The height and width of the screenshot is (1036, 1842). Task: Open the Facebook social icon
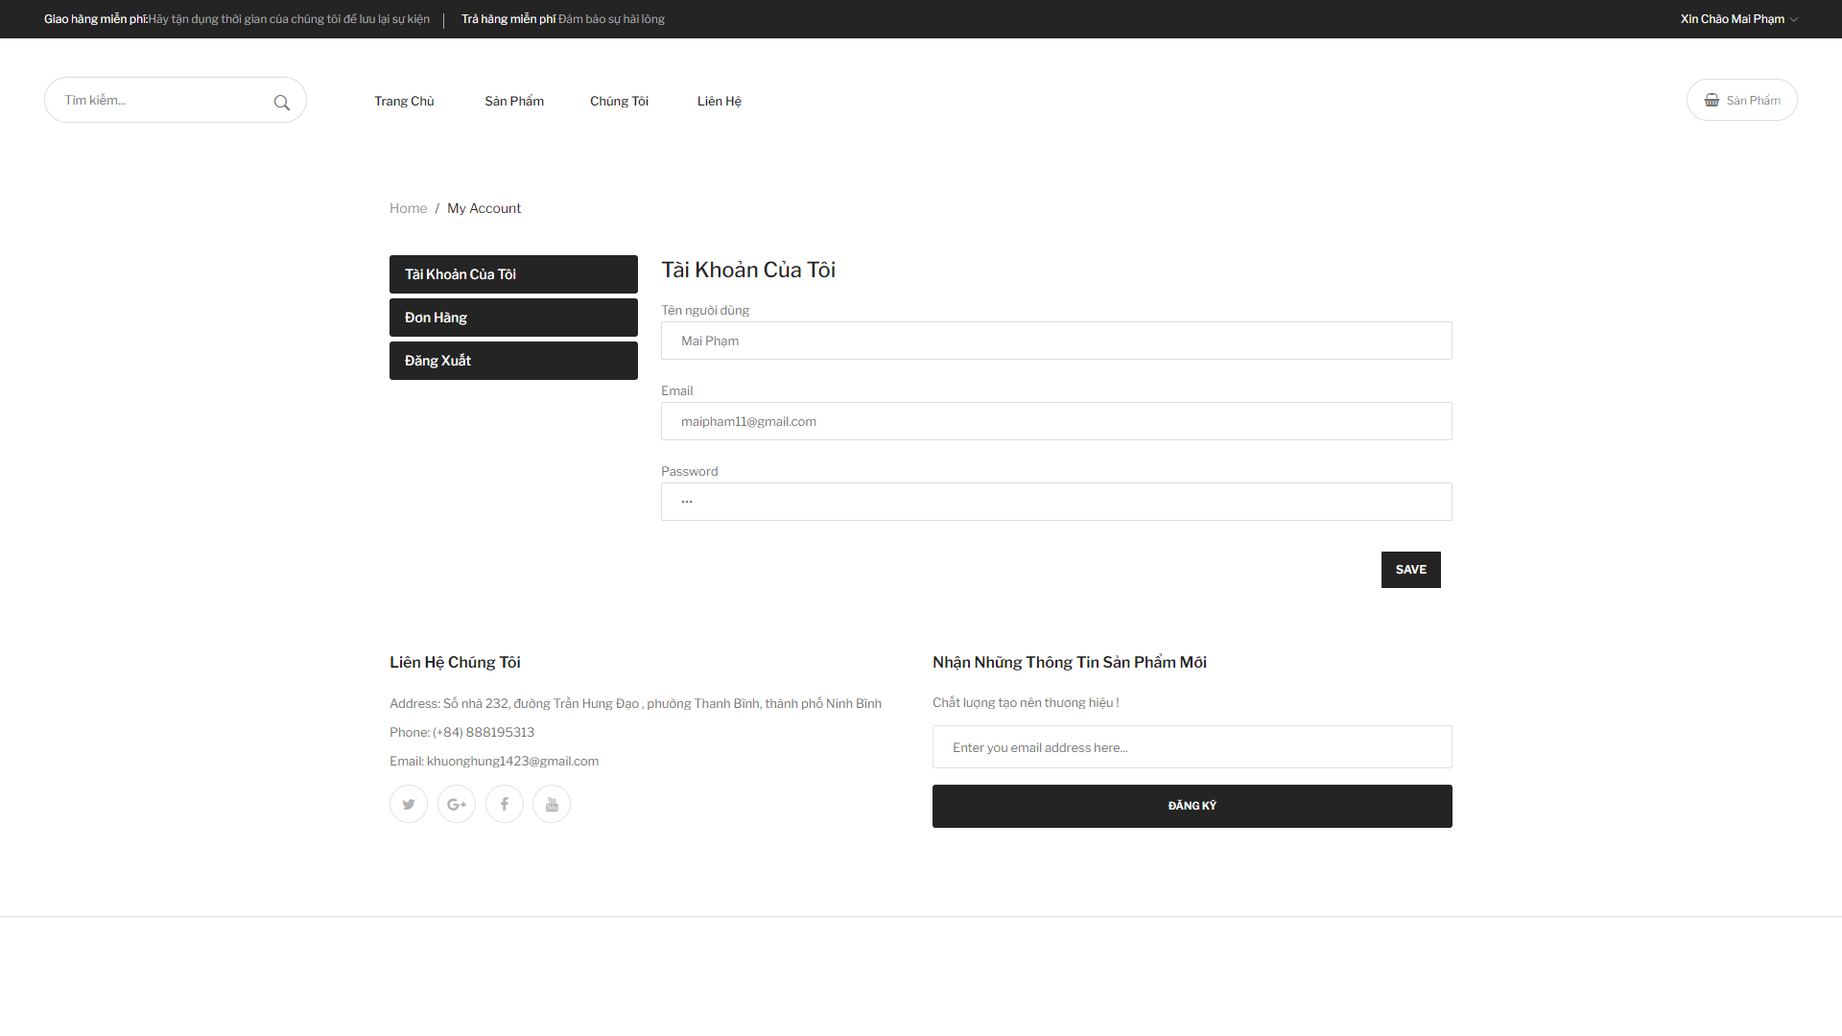coord(505,804)
